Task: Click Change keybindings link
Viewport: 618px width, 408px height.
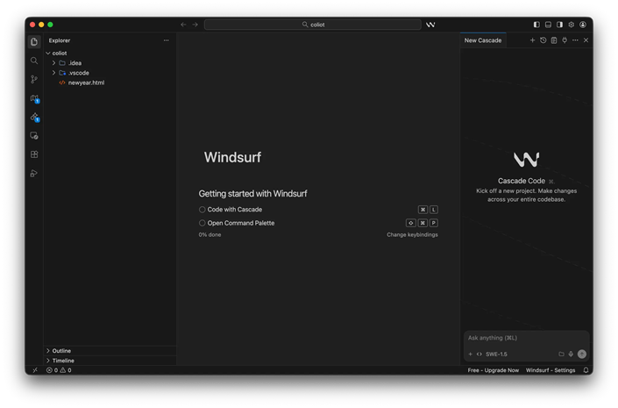Action: click(x=412, y=234)
